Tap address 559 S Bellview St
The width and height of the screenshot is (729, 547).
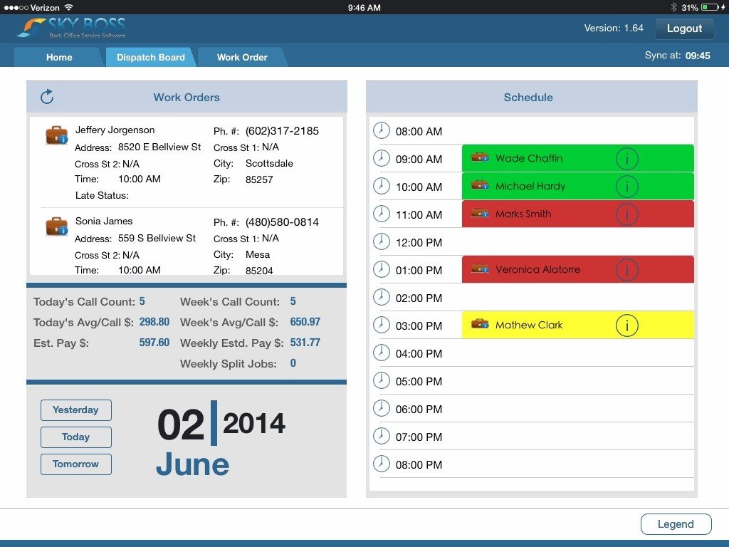point(157,238)
